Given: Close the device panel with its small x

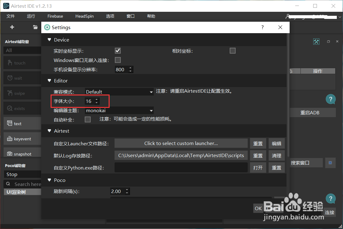Looking at the screenshot, I should click(337, 41).
